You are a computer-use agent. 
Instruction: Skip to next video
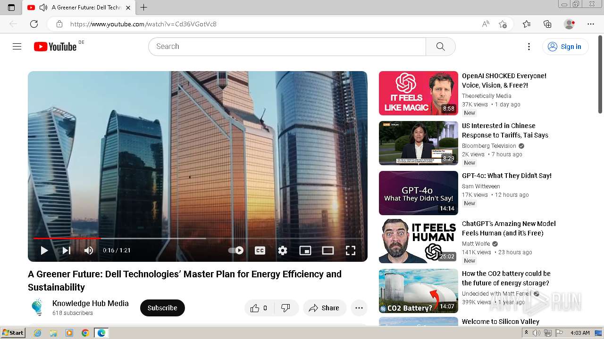pyautogui.click(x=67, y=250)
